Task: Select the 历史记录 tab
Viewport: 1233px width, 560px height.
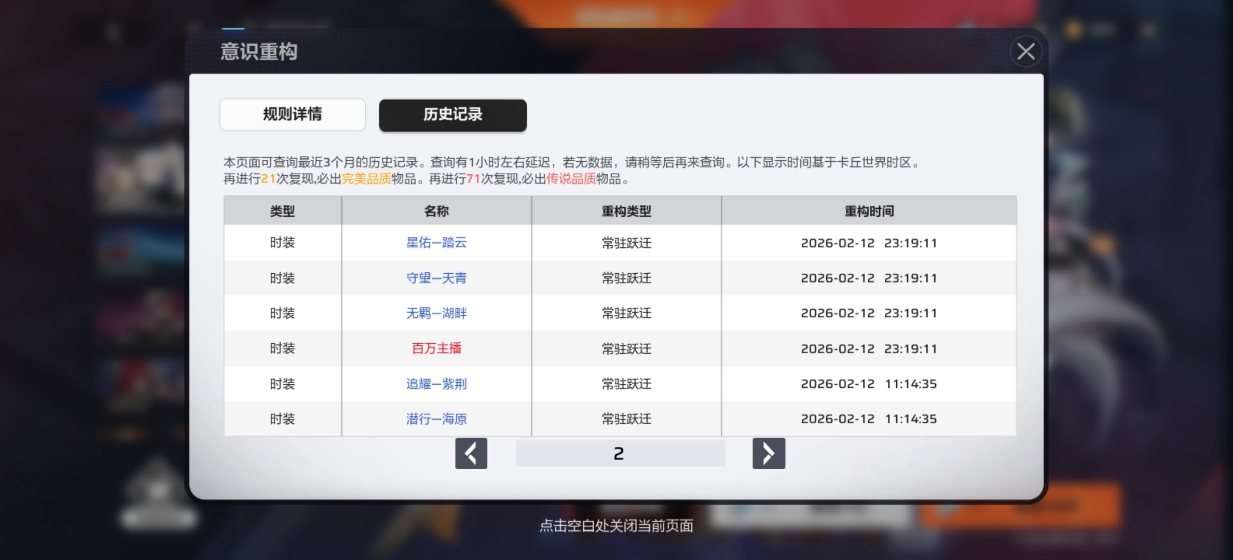Action: 453,115
